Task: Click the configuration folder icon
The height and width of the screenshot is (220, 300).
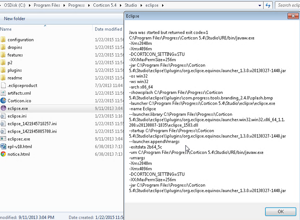Action: pos(3,40)
